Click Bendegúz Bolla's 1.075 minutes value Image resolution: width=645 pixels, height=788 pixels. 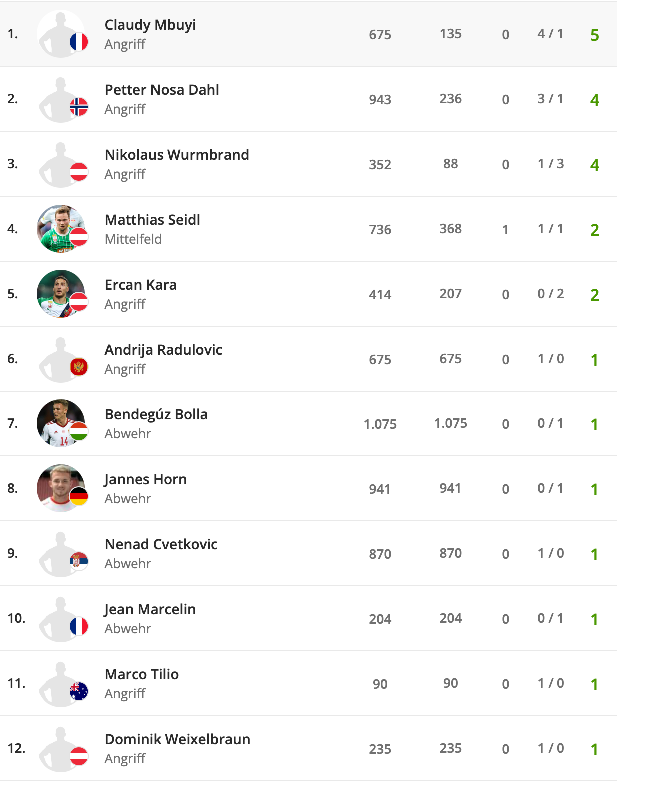380,424
